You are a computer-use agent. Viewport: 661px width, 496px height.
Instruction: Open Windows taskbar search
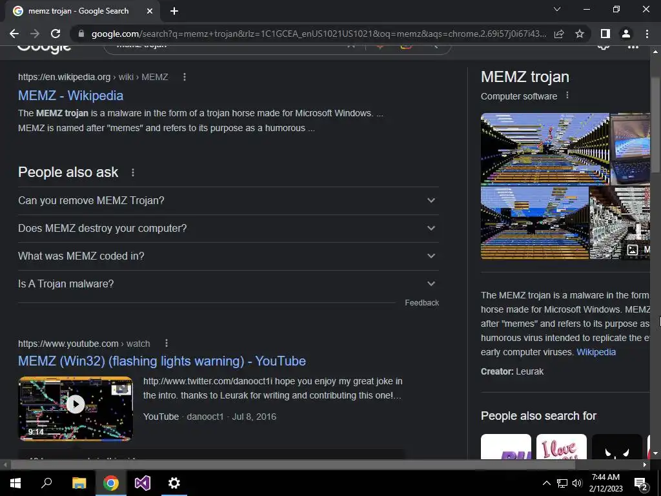[x=46, y=483]
